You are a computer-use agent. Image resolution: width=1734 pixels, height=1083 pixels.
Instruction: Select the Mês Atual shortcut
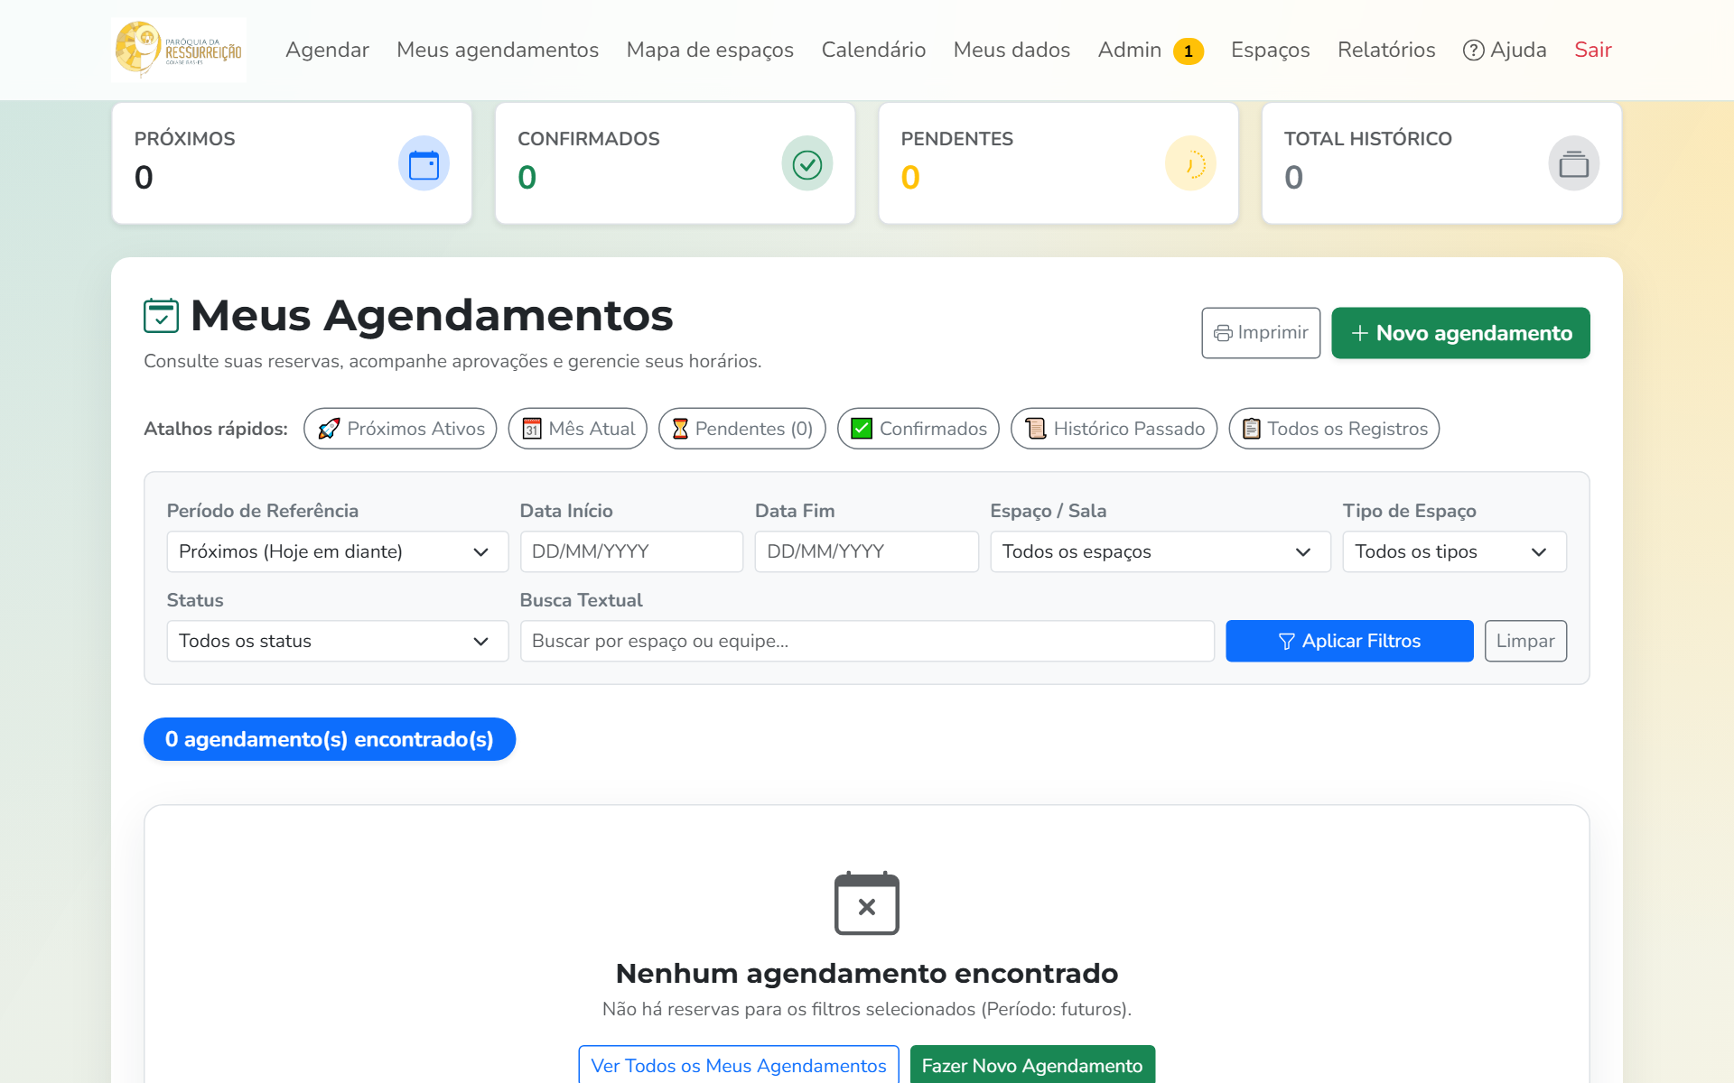click(578, 429)
